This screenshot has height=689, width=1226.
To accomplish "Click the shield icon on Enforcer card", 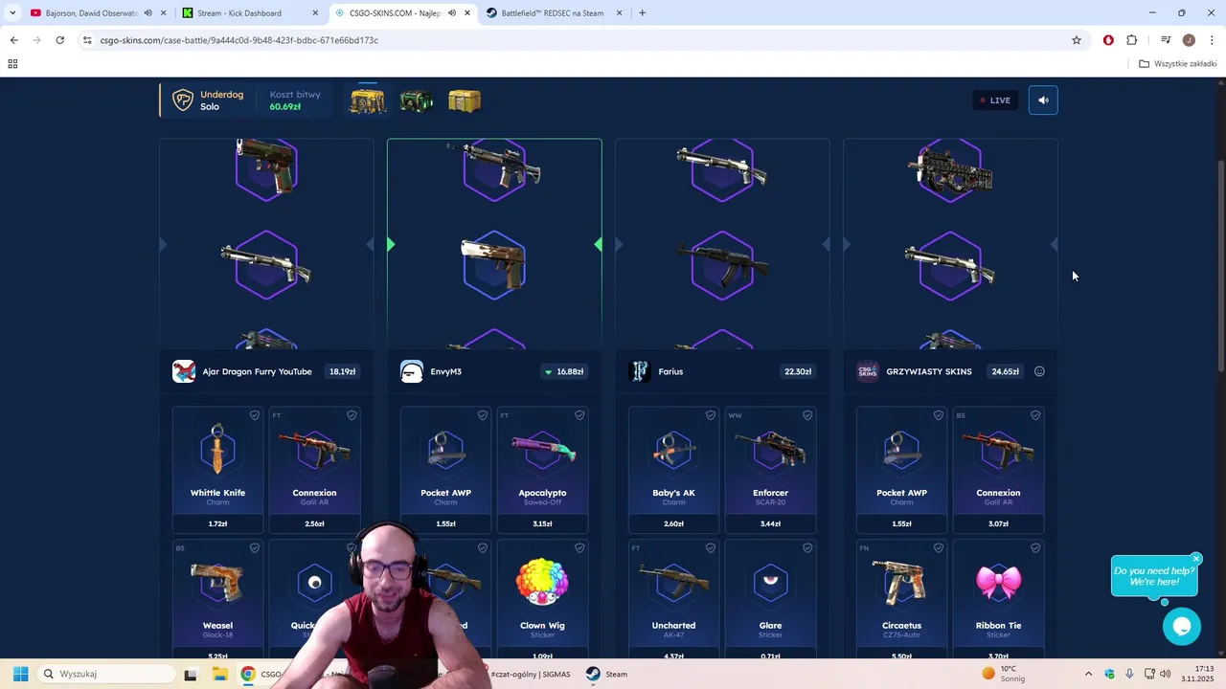I will (807, 415).
